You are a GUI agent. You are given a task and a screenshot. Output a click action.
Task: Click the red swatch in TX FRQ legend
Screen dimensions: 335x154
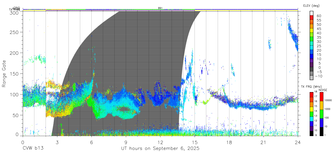point(312,95)
